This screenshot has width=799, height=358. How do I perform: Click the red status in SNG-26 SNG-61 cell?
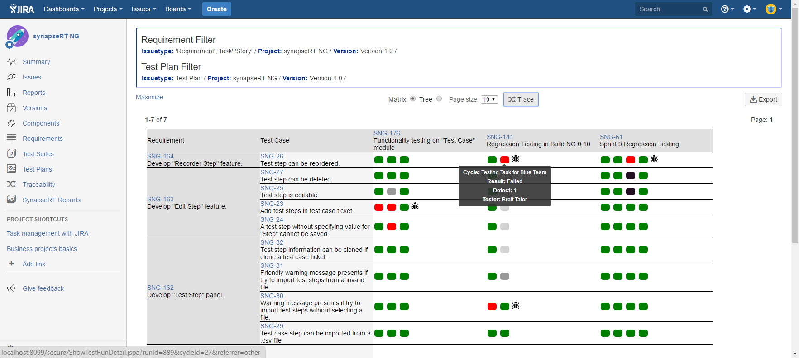[x=631, y=160]
